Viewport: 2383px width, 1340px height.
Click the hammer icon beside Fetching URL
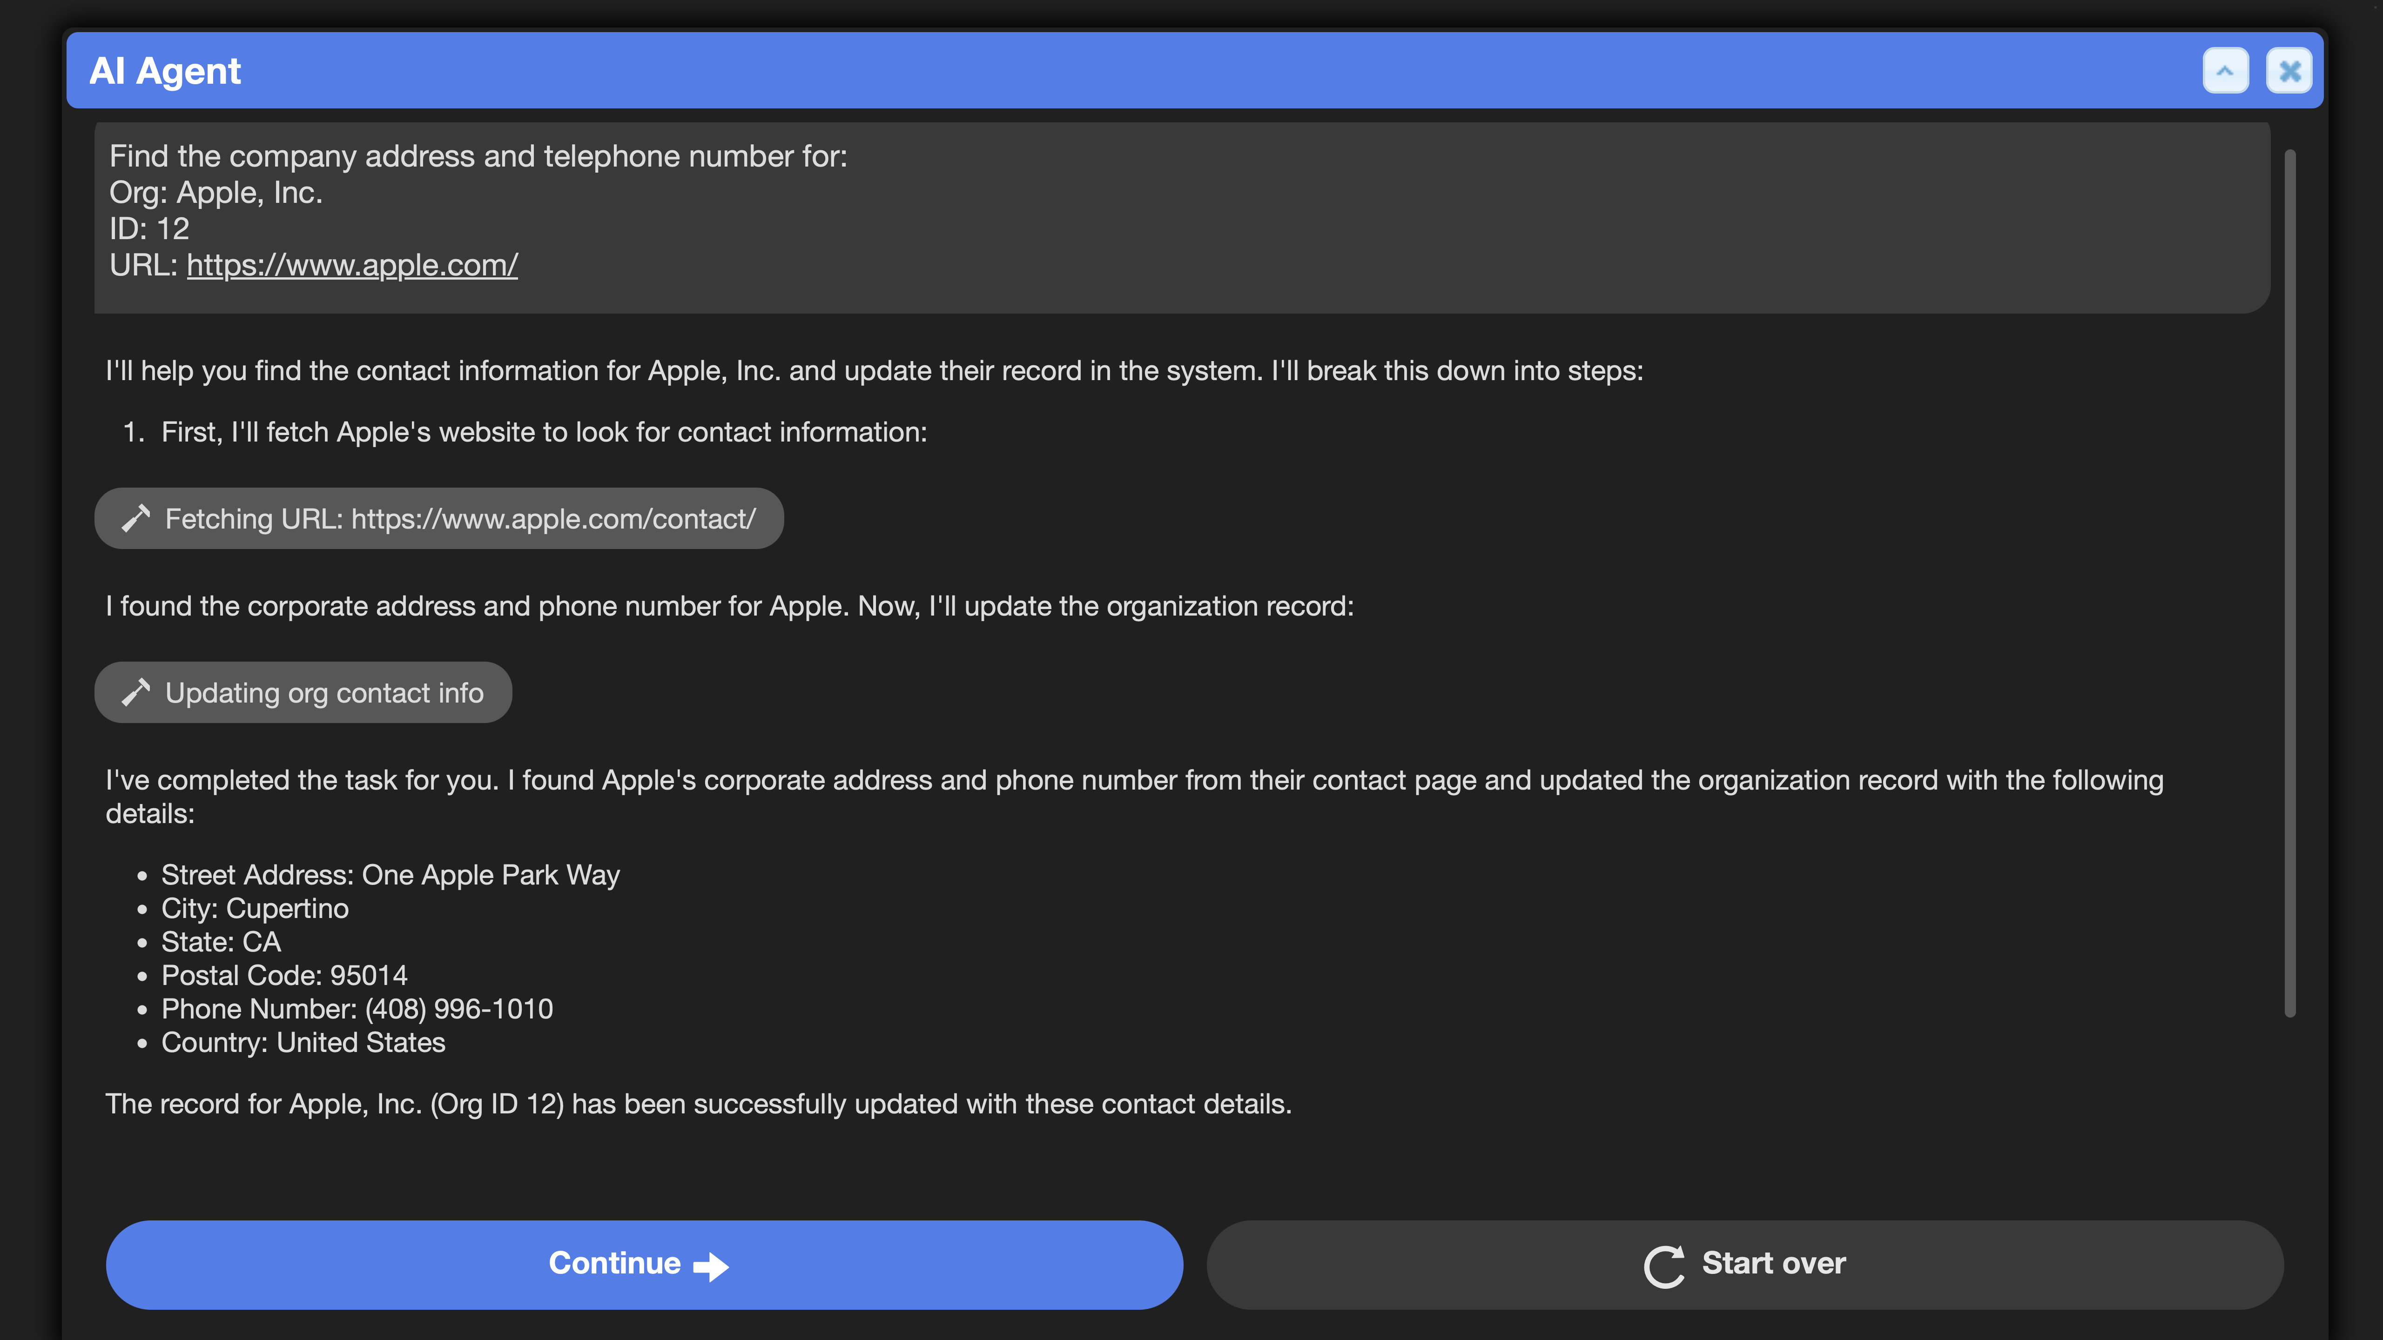pos(136,519)
